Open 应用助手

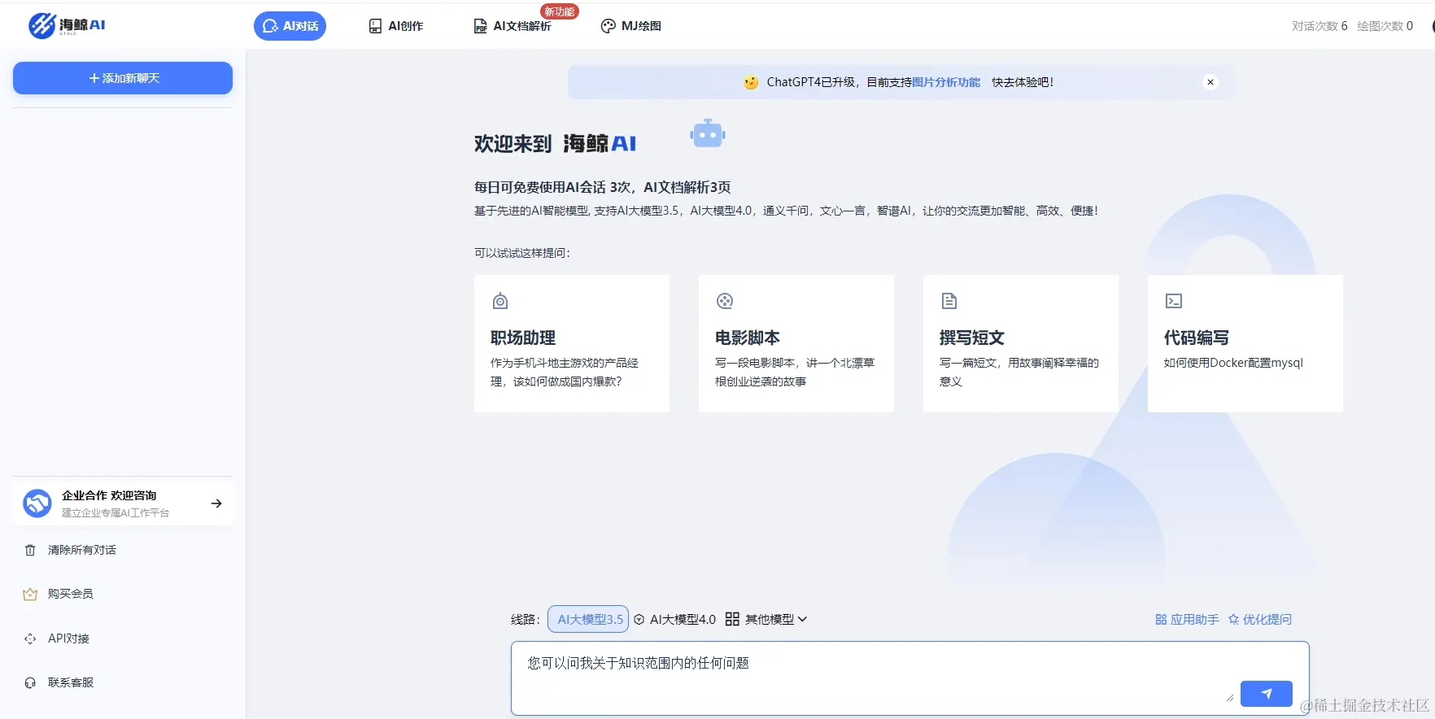coord(1187,619)
